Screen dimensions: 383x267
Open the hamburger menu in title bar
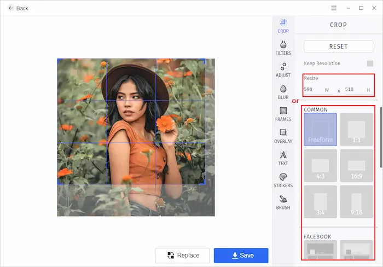pyautogui.click(x=334, y=8)
